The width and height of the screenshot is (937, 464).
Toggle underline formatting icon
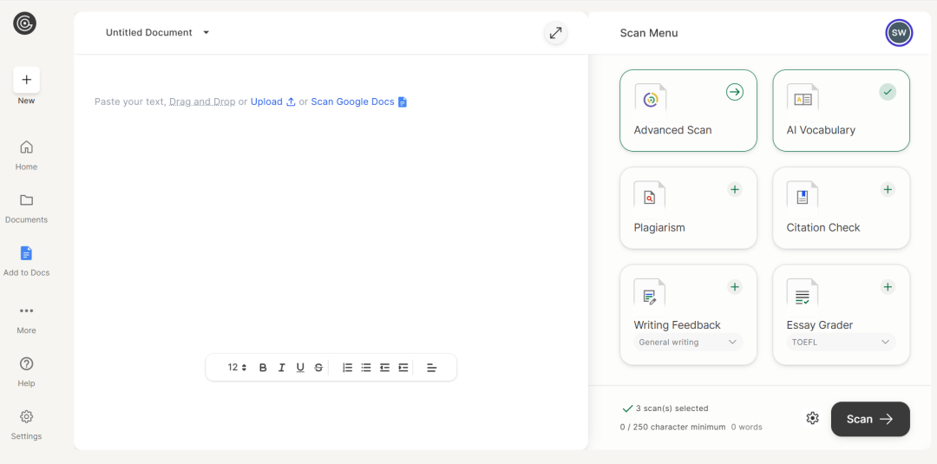(300, 368)
